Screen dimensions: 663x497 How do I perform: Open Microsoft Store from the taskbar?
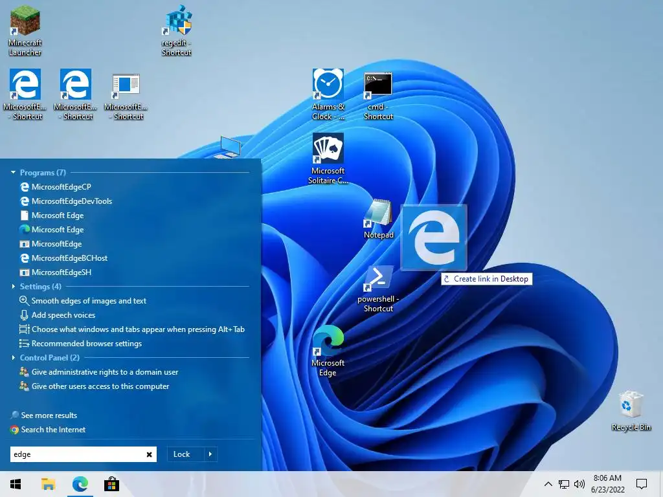click(111, 484)
